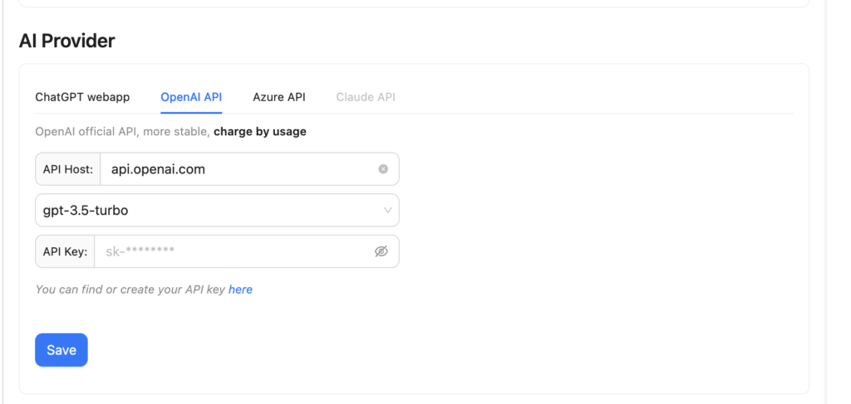Click the 'API Host:' label
Image resolution: width=851 pixels, height=404 pixels.
(x=68, y=169)
